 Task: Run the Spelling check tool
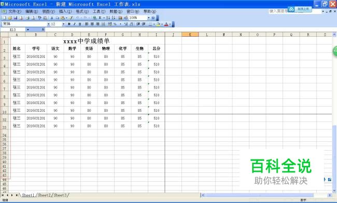pyautogui.click(x=39, y=18)
